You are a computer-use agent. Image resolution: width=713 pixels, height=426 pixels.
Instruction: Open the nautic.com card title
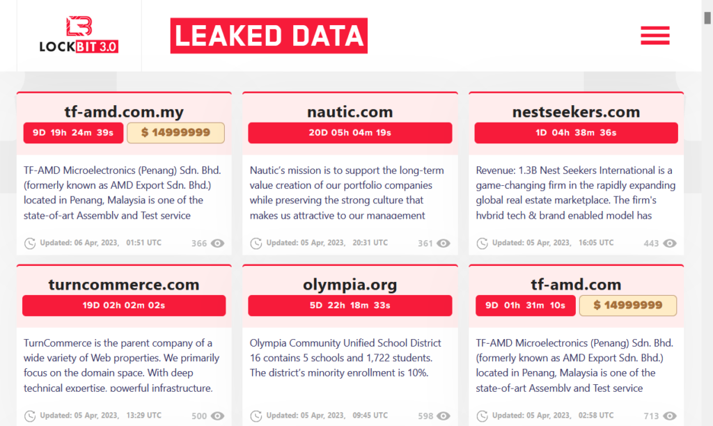pos(350,112)
